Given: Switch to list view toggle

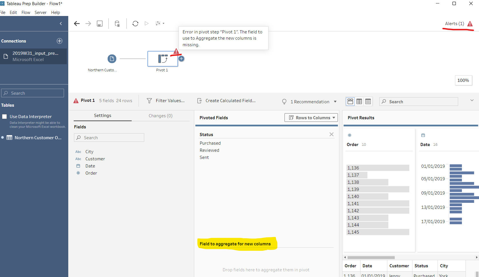Looking at the screenshot, I should (368, 102).
